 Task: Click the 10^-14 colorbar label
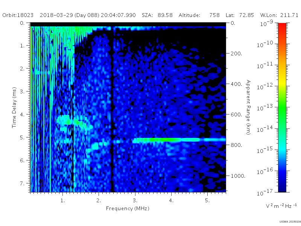pyautogui.click(x=265, y=129)
